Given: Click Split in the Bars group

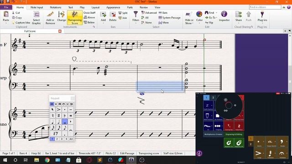Looking at the screenshot, I should [x=123, y=13].
